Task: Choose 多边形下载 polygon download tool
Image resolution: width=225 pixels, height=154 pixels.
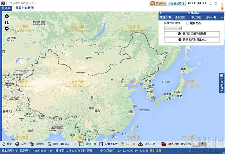Action: (x=108, y=144)
